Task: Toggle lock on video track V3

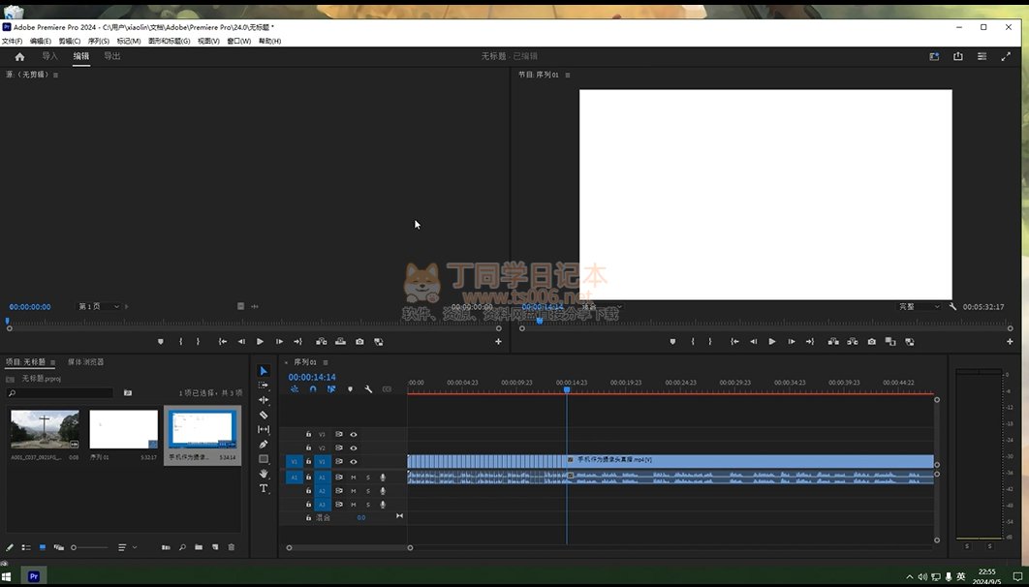Action: [x=309, y=435]
